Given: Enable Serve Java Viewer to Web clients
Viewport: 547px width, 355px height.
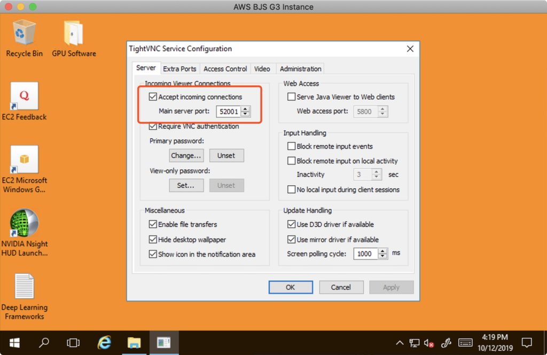Looking at the screenshot, I should 292,97.
